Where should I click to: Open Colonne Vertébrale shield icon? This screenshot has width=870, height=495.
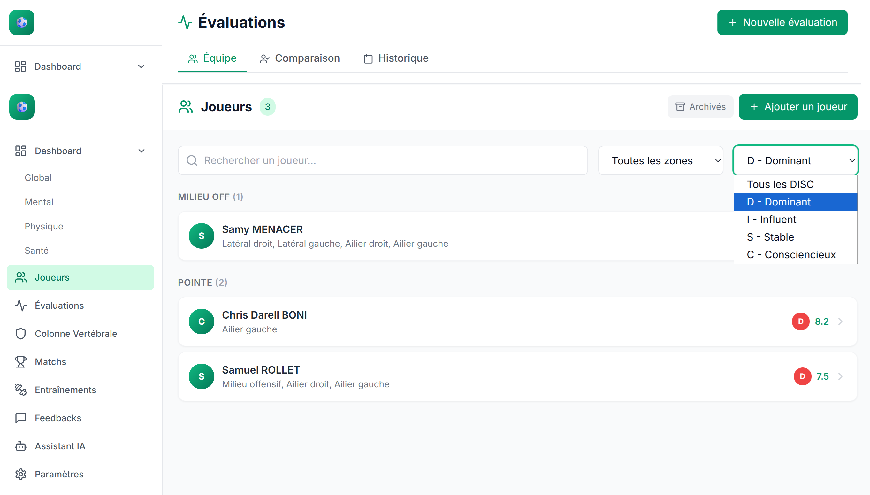tap(21, 334)
